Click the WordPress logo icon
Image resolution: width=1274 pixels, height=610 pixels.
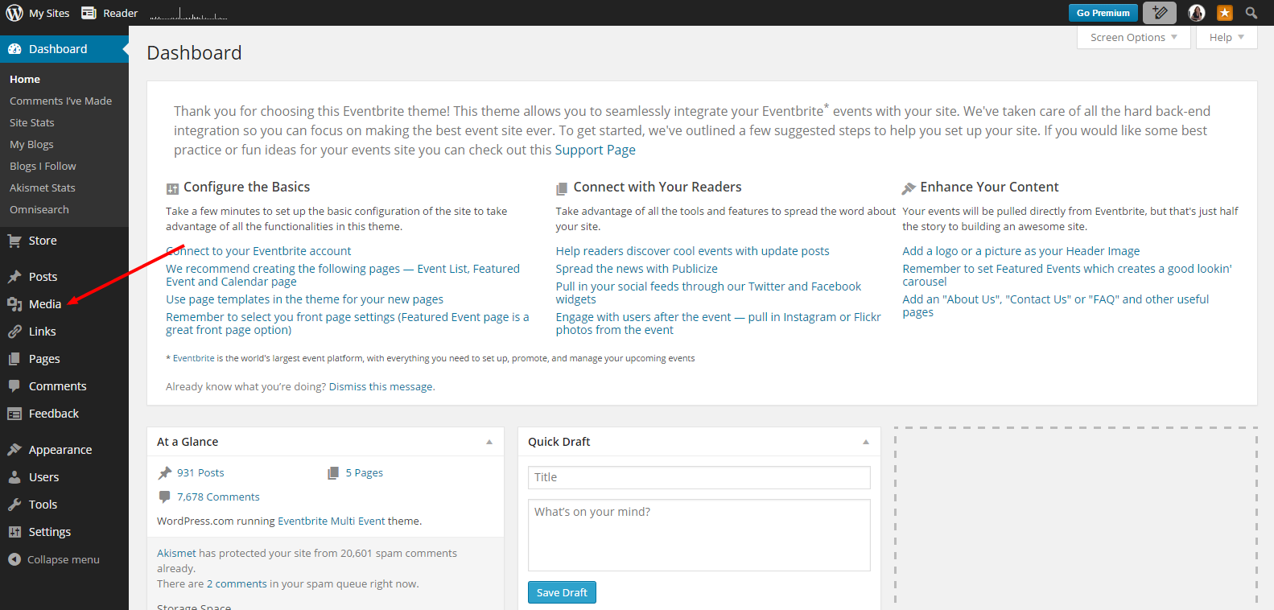coord(14,13)
